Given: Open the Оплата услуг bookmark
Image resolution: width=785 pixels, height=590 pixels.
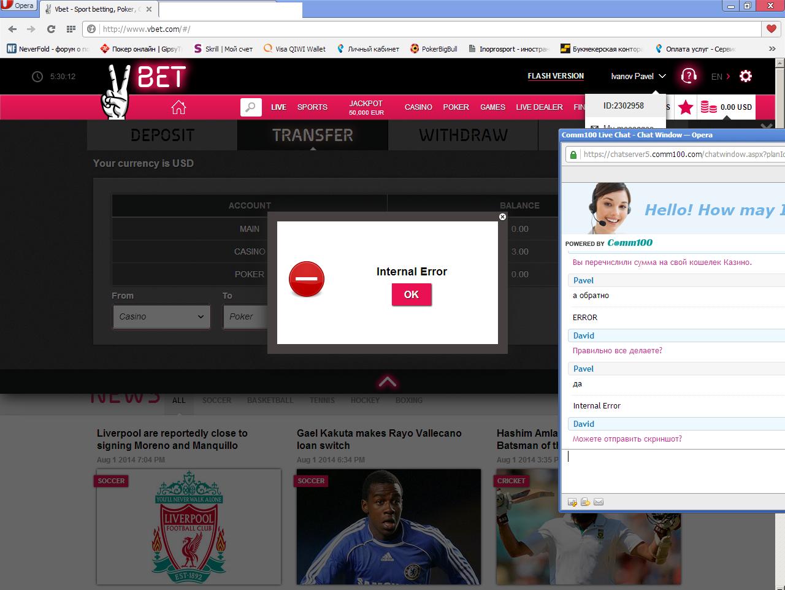Looking at the screenshot, I should (x=695, y=49).
